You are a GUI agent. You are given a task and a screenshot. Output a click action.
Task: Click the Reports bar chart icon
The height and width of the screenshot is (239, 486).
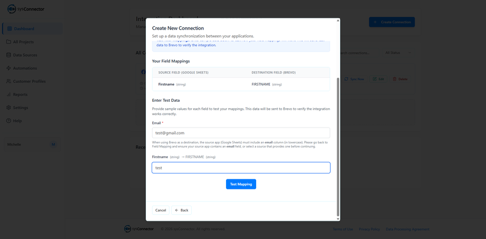coord(8,94)
